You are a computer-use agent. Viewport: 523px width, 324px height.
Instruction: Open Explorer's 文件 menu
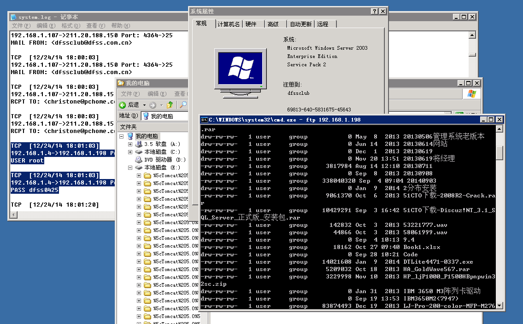(130, 94)
